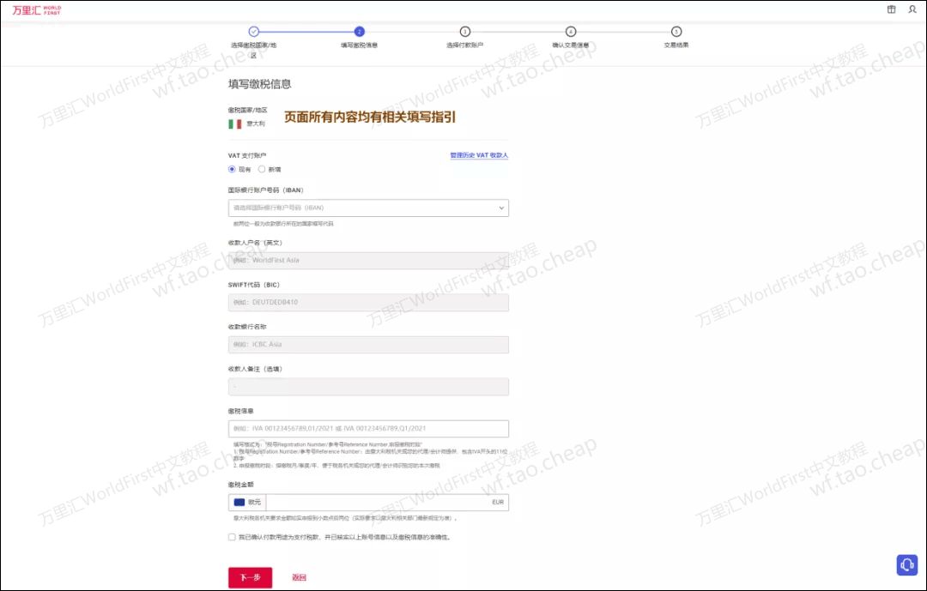This screenshot has width=927, height=591.
Task: Click the 缴税信息 input field
Action: click(368, 429)
